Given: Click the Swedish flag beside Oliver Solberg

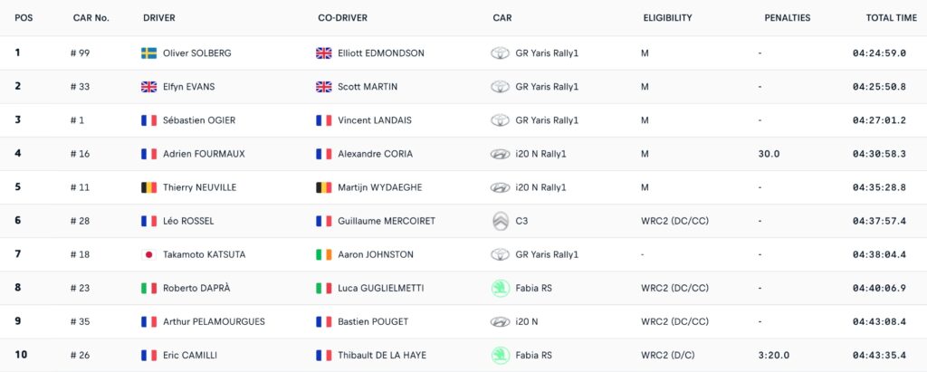Looking at the screenshot, I should [x=149, y=53].
